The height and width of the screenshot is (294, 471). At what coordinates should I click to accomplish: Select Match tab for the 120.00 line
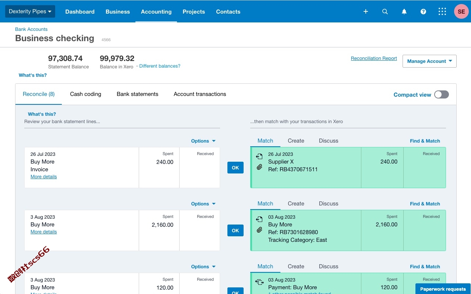[x=265, y=266]
